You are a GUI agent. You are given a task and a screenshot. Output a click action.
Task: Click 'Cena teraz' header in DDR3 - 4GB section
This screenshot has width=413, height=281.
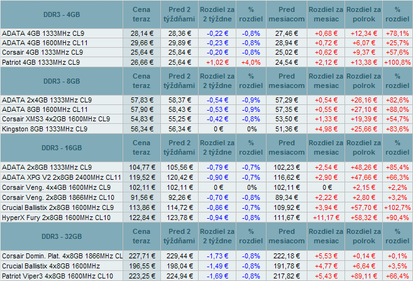141,14
